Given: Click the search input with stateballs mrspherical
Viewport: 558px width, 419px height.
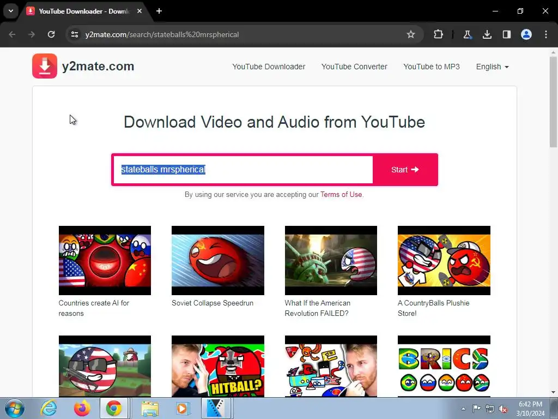Looking at the screenshot, I should click(x=243, y=170).
